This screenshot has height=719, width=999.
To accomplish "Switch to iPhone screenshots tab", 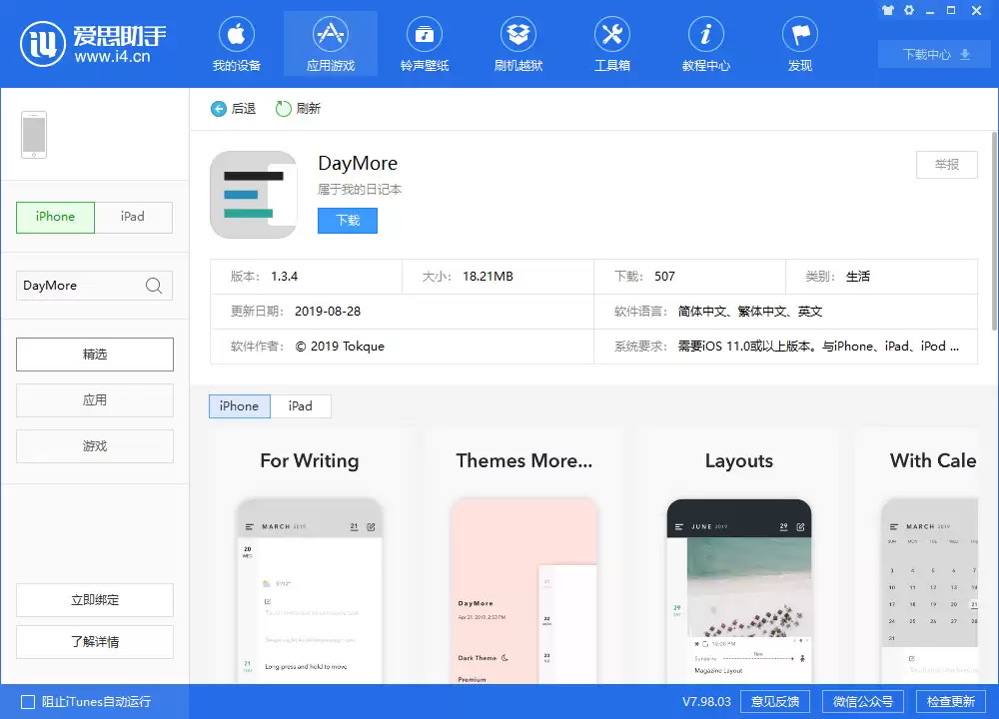I will pyautogui.click(x=240, y=406).
